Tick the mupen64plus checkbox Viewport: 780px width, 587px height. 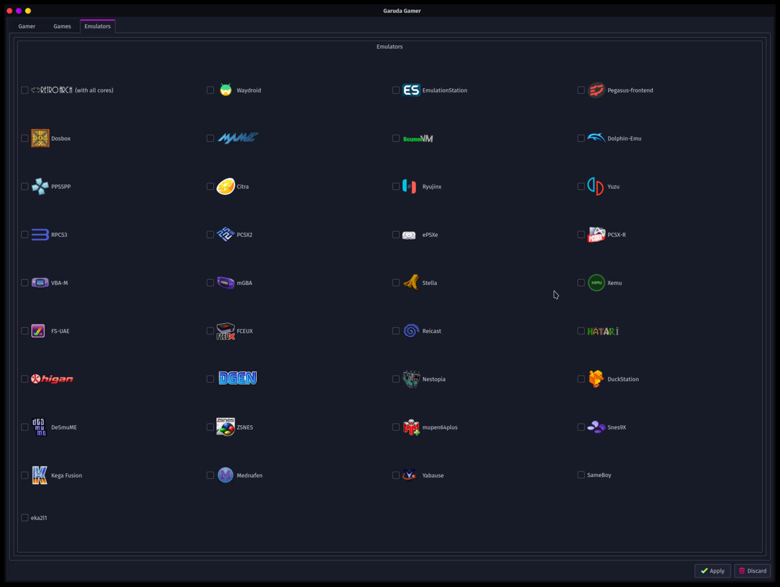(396, 427)
